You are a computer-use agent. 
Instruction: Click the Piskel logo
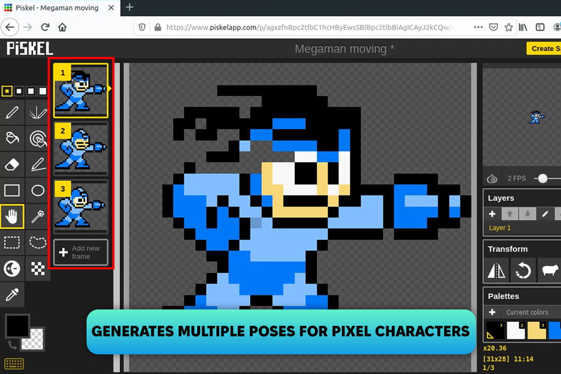(30, 49)
